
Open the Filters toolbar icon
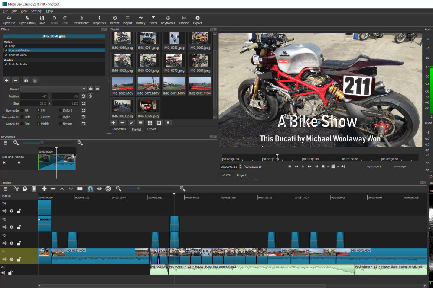point(153,20)
